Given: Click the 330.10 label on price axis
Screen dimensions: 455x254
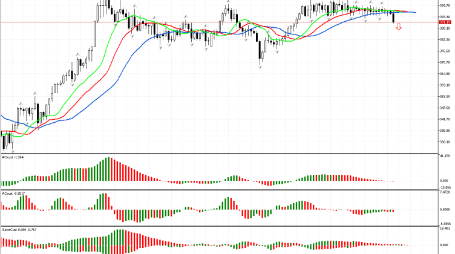Looking at the screenshot, I should 445,142.
